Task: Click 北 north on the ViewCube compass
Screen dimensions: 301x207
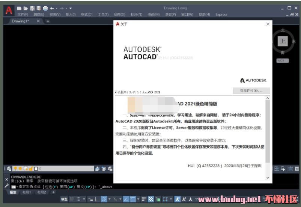Action: point(283,30)
